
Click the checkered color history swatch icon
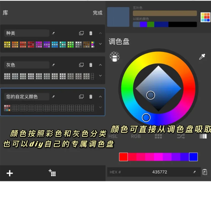click(x=114, y=57)
